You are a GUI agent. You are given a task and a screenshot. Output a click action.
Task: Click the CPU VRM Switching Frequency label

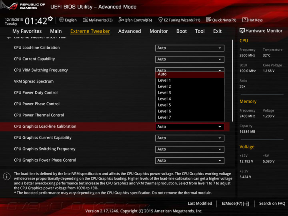click(41, 70)
